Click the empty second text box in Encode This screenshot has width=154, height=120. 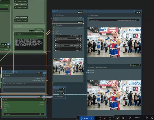pos(24,90)
